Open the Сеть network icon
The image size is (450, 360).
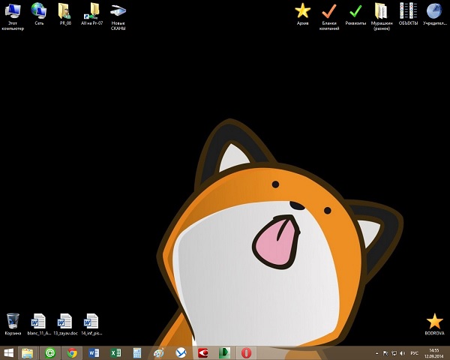coord(38,11)
